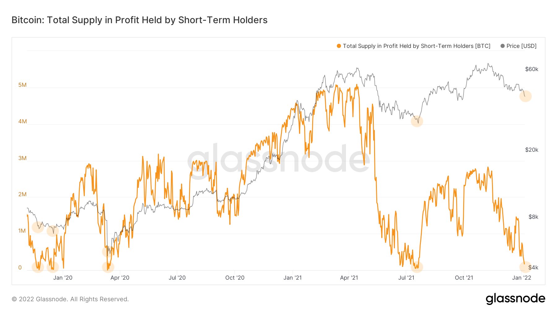Click the Apr '20 x-axis label
Screen dimensions: 557x313
pyautogui.click(x=120, y=278)
